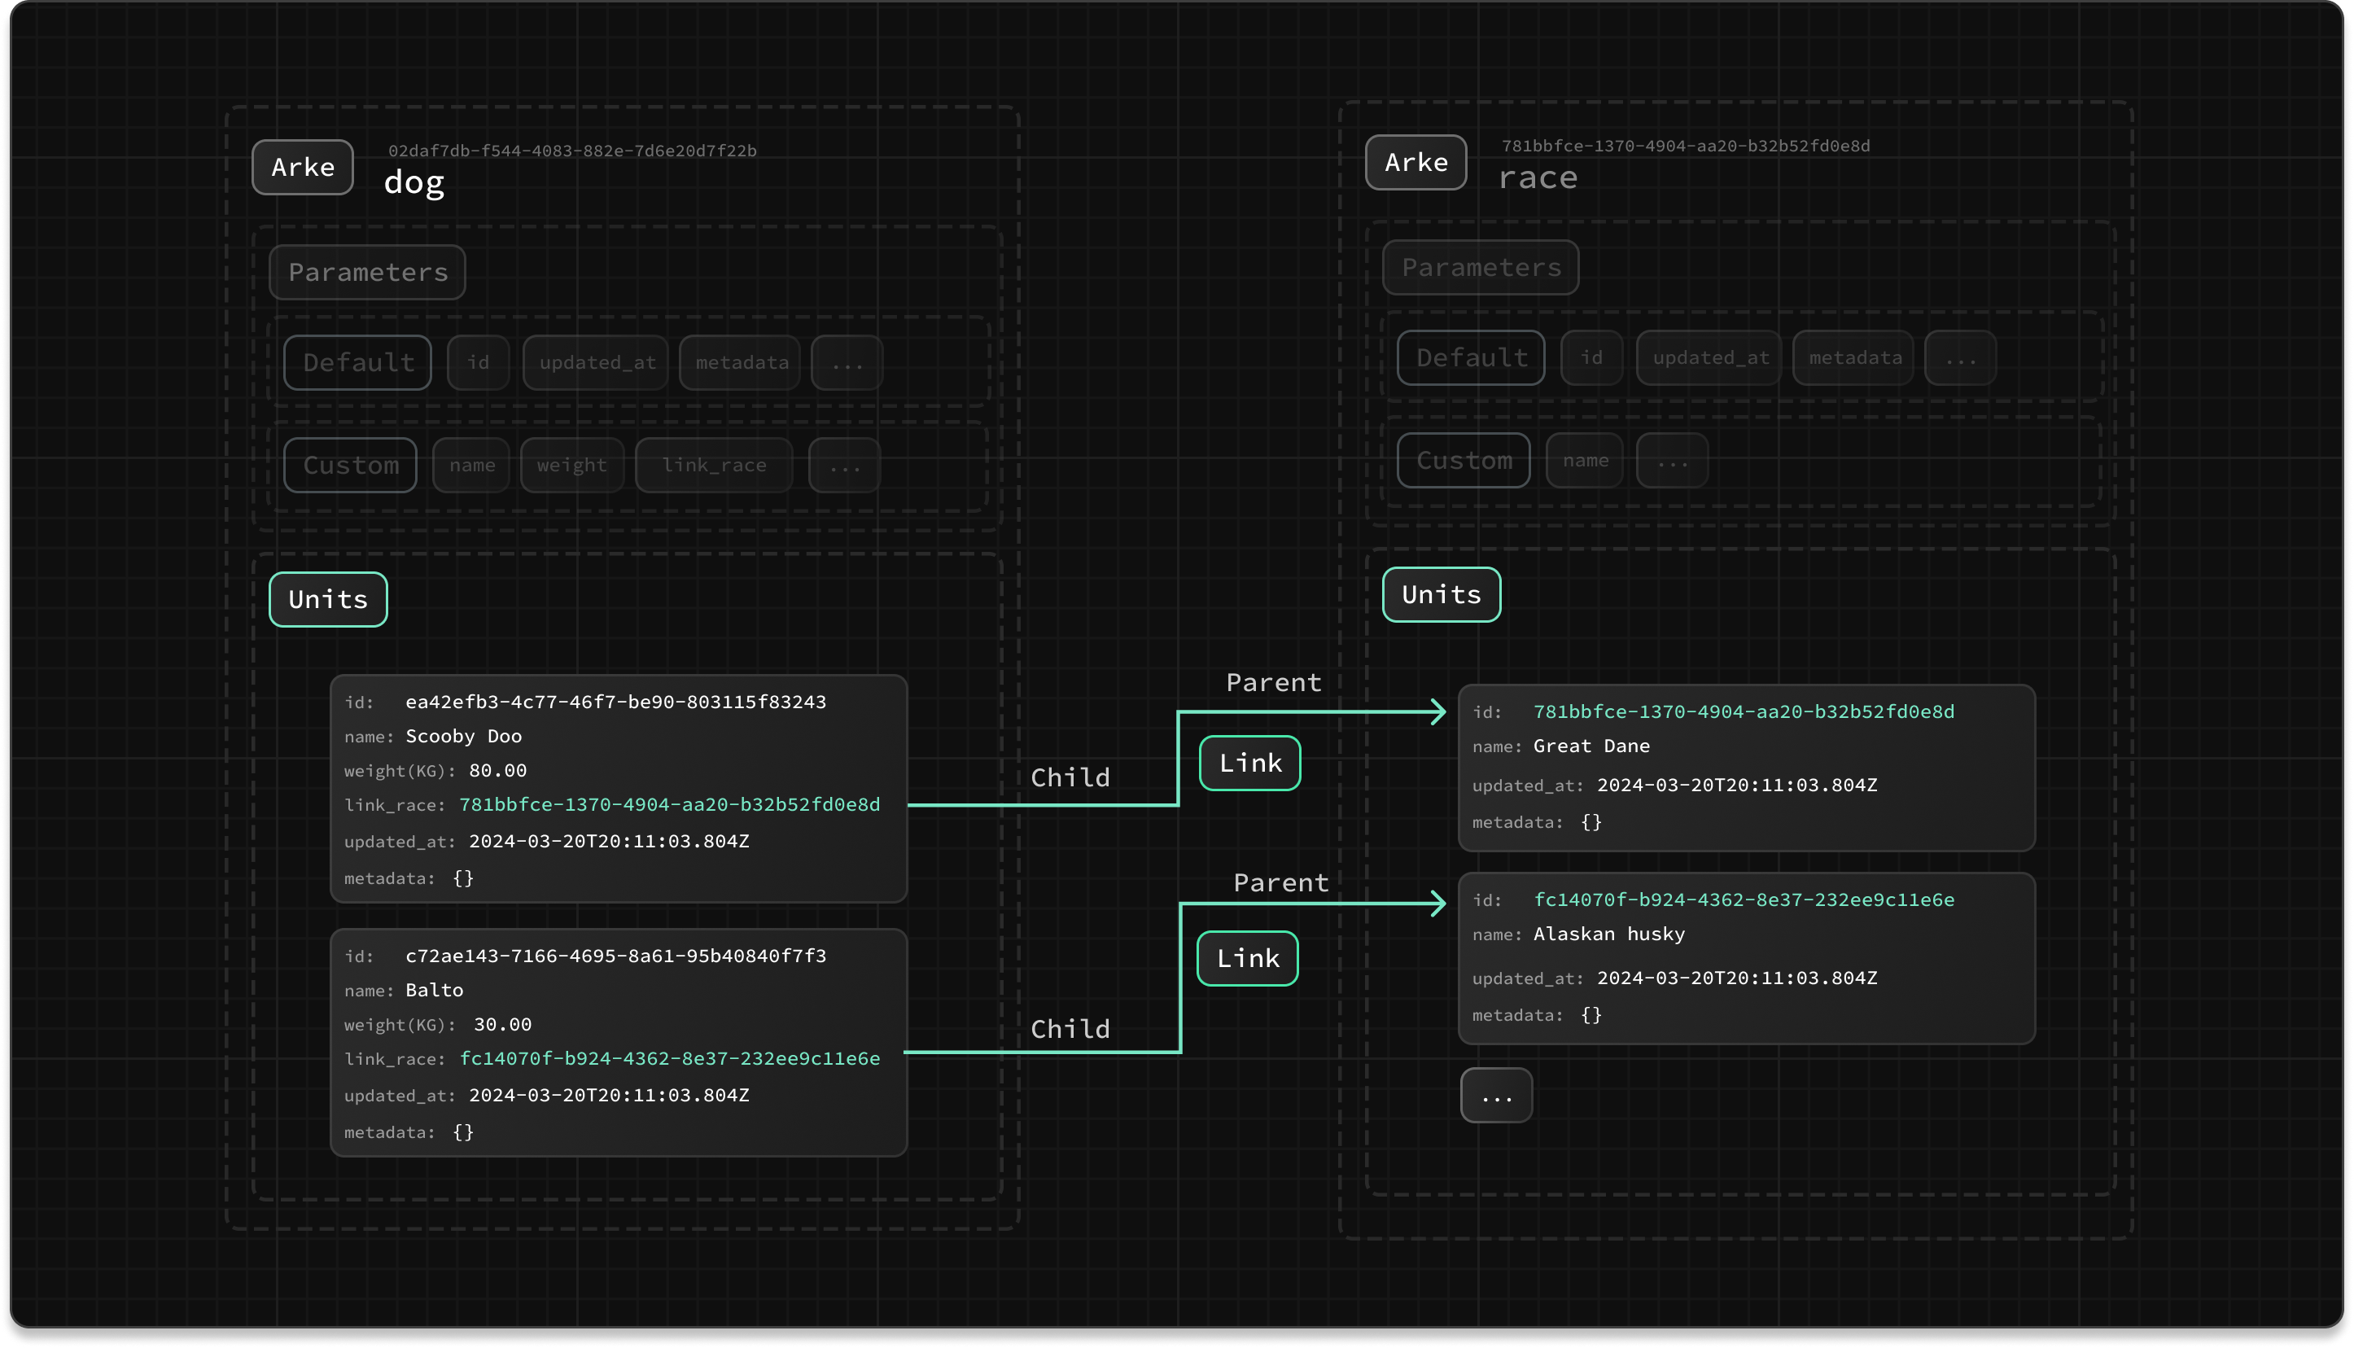Click the Great Dane unit id

pyautogui.click(x=1743, y=712)
